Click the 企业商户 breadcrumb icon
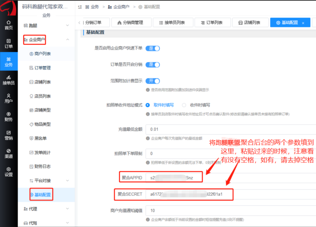Screen dimensions: 316x227 tap(110, 7)
